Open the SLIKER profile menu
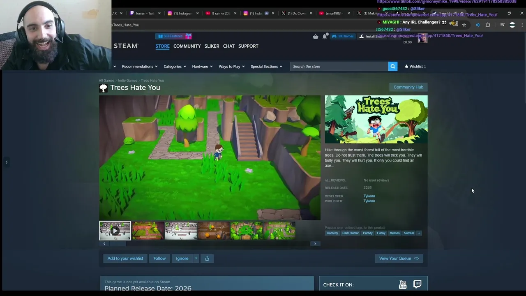 click(212, 46)
